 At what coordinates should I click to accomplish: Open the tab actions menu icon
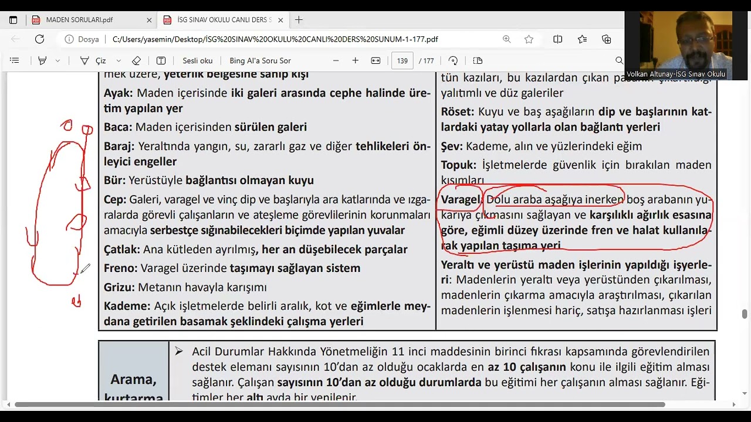[x=13, y=19]
